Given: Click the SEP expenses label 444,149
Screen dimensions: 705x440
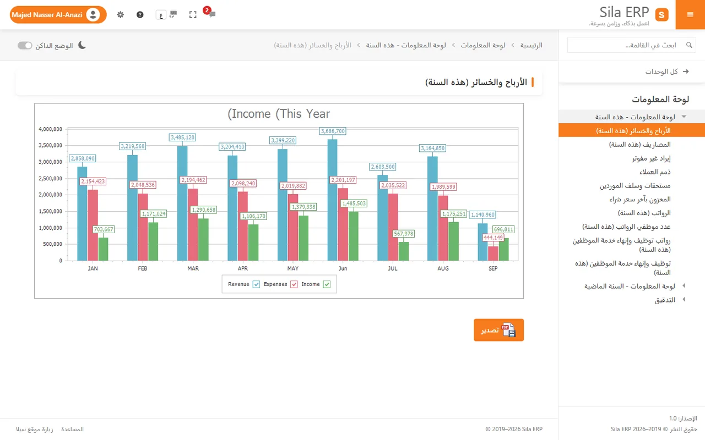Looking at the screenshot, I should click(x=493, y=238).
